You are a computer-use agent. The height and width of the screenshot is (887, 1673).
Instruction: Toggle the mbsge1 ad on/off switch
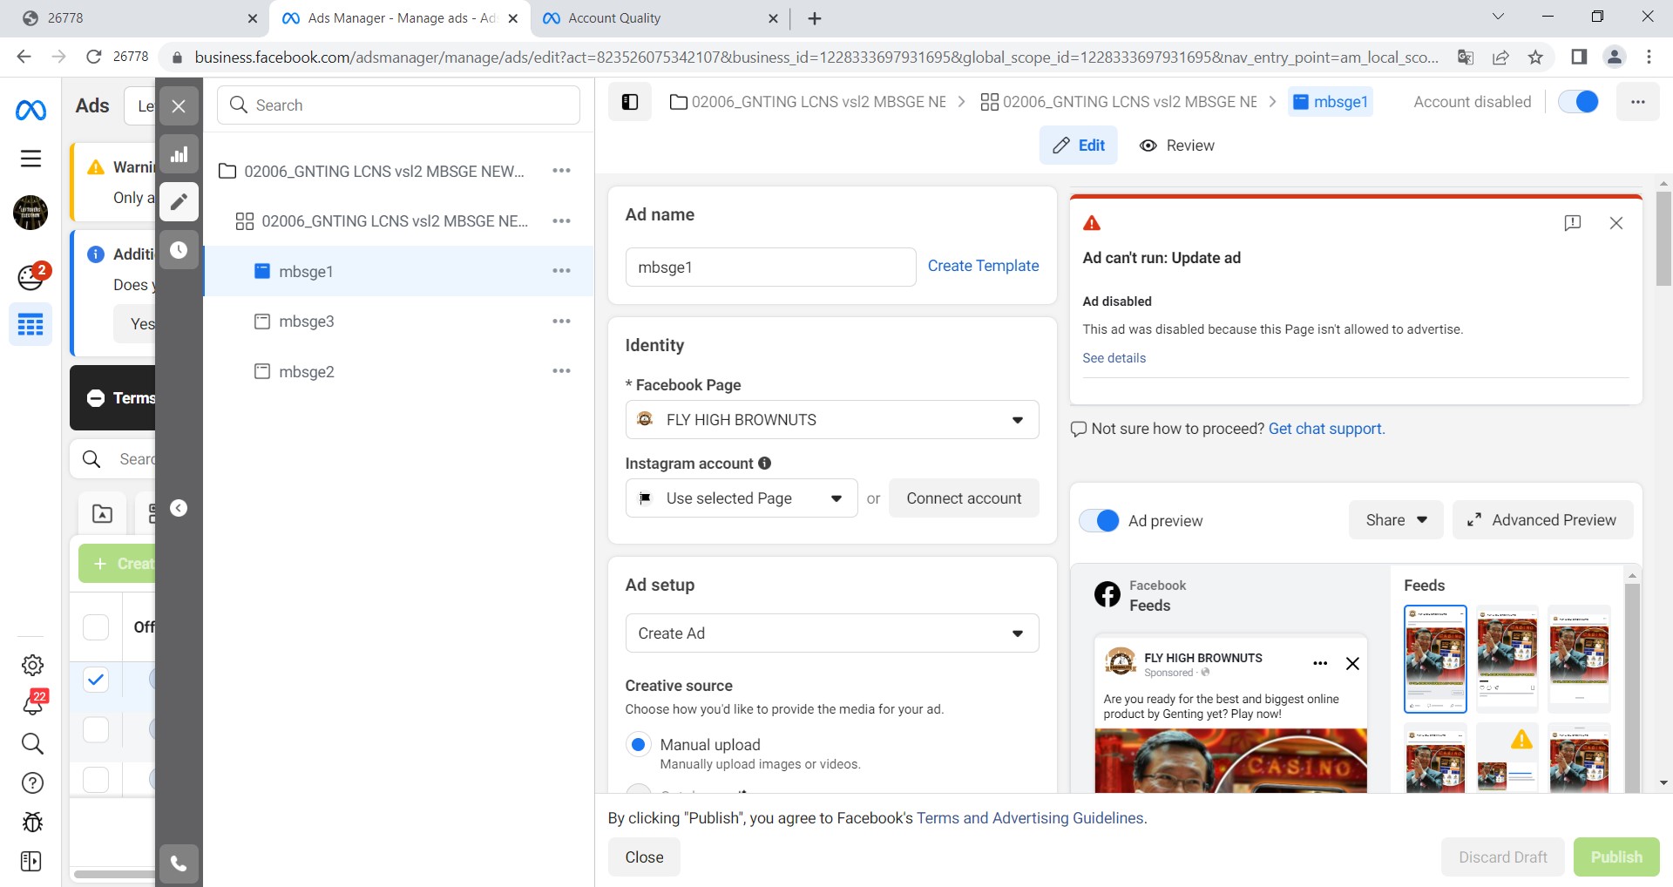coord(1578,102)
